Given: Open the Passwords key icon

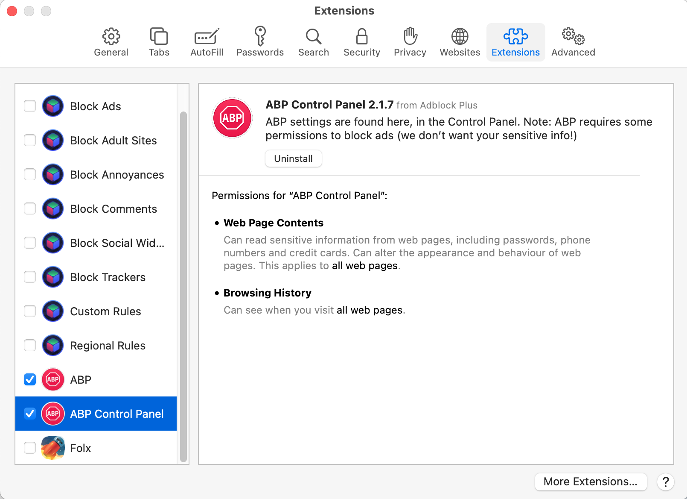Looking at the screenshot, I should 260,36.
